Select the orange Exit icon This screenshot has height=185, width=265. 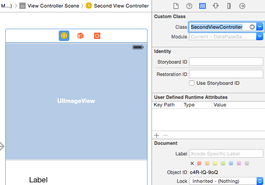[97, 36]
